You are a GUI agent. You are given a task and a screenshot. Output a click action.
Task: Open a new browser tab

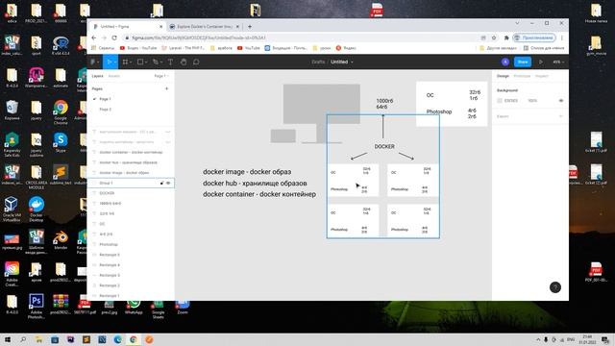pyautogui.click(x=250, y=27)
